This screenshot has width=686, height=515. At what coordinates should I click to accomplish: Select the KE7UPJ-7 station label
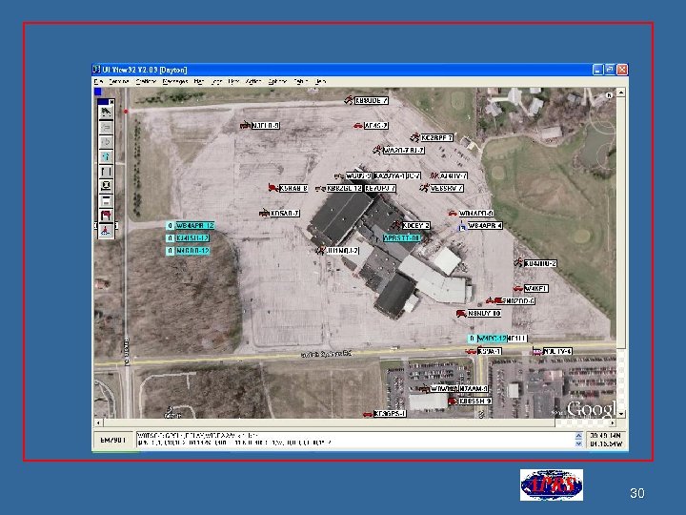(380, 188)
